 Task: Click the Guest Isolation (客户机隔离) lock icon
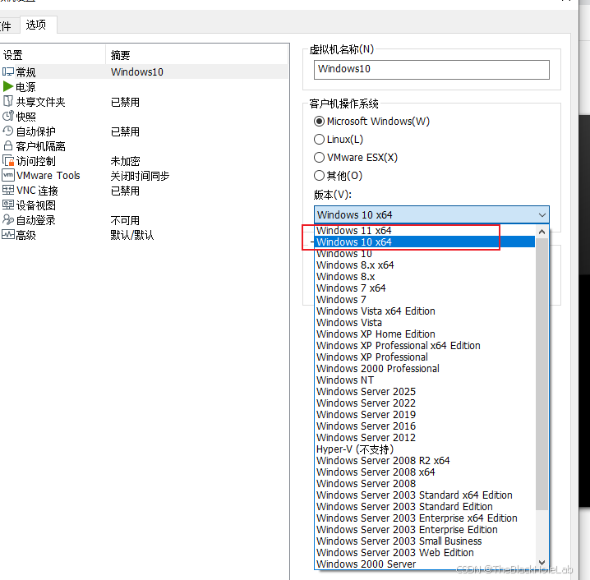[x=8, y=145]
